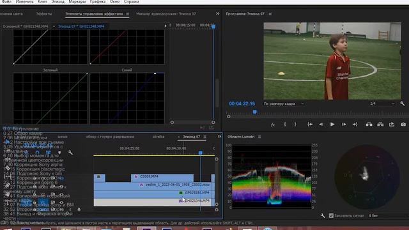Click the Go to In point button
The width and height of the screenshot is (409, 230).
click(x=310, y=125)
